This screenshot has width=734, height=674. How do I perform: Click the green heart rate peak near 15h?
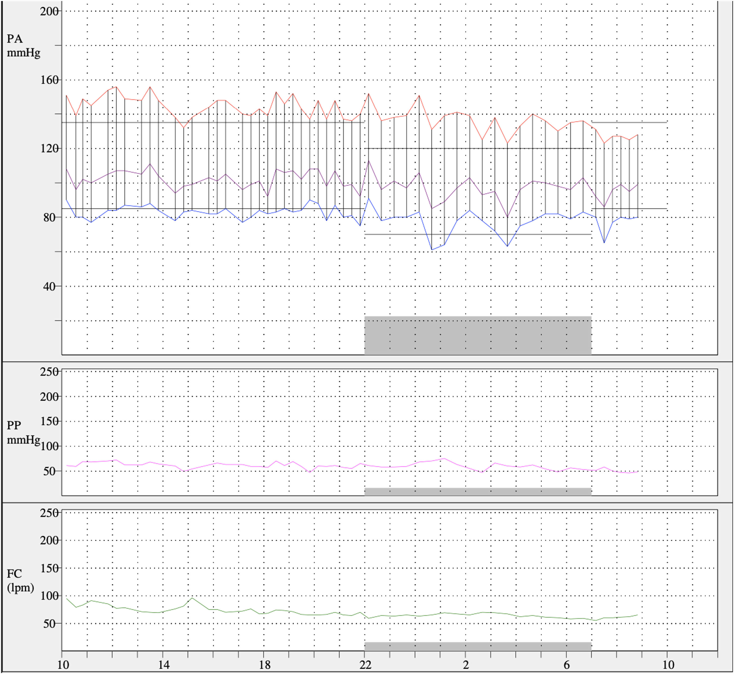[x=192, y=598]
